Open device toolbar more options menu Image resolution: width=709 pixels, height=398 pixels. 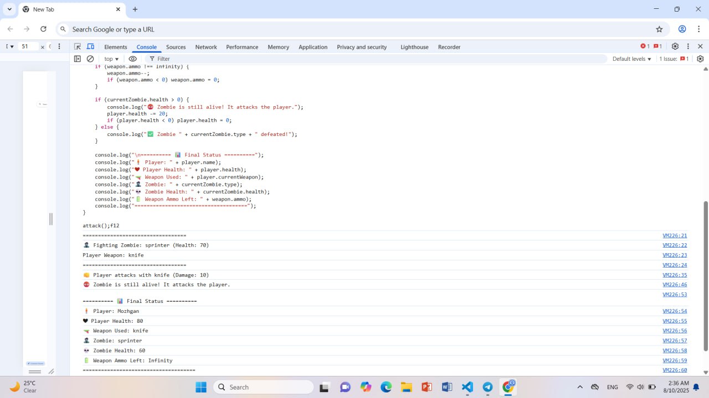click(x=59, y=46)
